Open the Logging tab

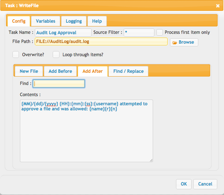point(74,21)
